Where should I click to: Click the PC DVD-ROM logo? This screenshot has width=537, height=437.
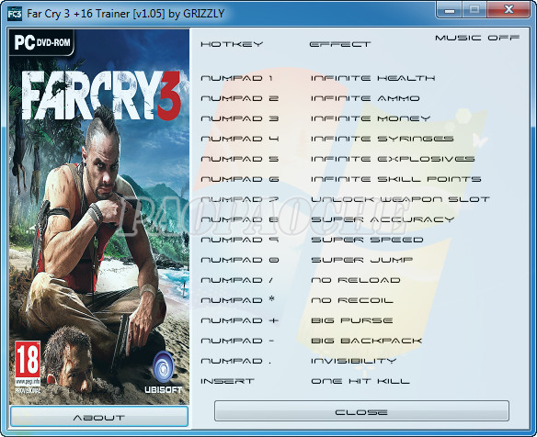click(41, 42)
